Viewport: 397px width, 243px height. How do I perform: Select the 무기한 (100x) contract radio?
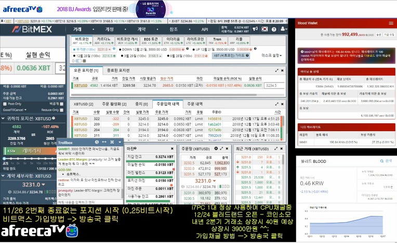tap(74, 49)
